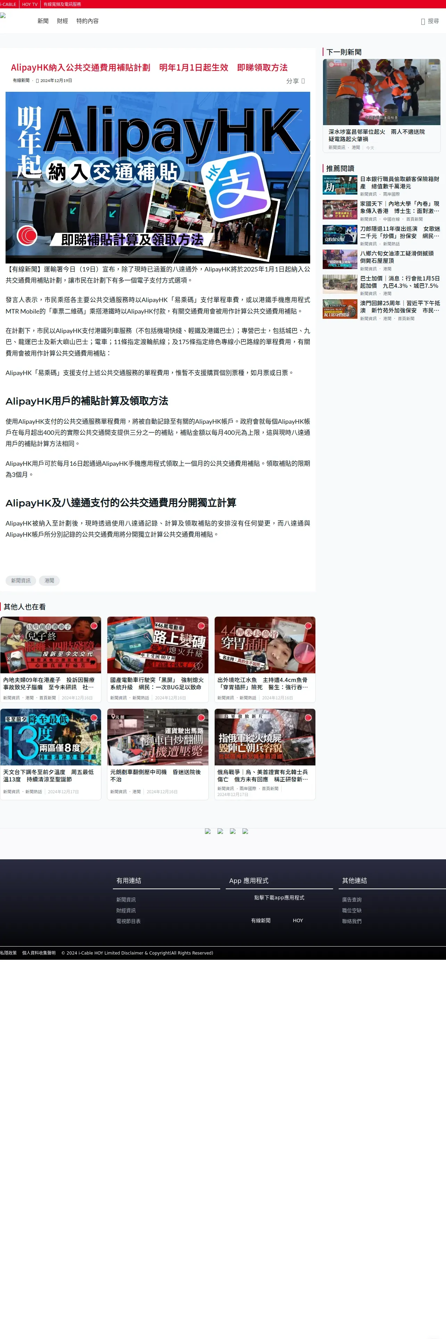446x1339 pixels.
Task: Open card 國產電動車行駛突「黑屏」
Action: 158,660
